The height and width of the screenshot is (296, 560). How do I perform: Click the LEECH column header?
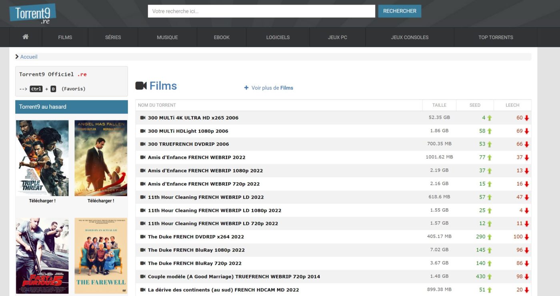click(x=512, y=105)
